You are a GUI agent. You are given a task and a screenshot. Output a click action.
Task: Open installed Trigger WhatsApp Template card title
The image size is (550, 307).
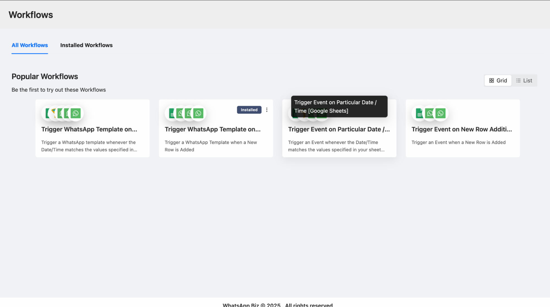(212, 129)
